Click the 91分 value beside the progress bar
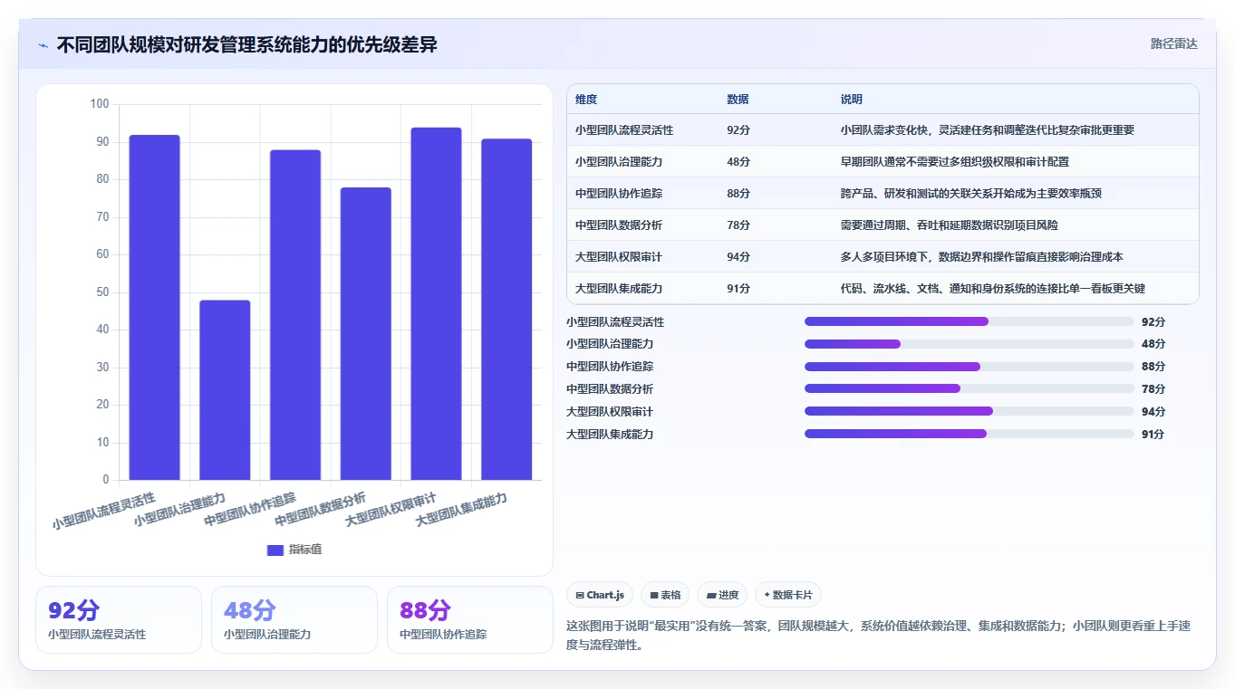 click(1153, 435)
